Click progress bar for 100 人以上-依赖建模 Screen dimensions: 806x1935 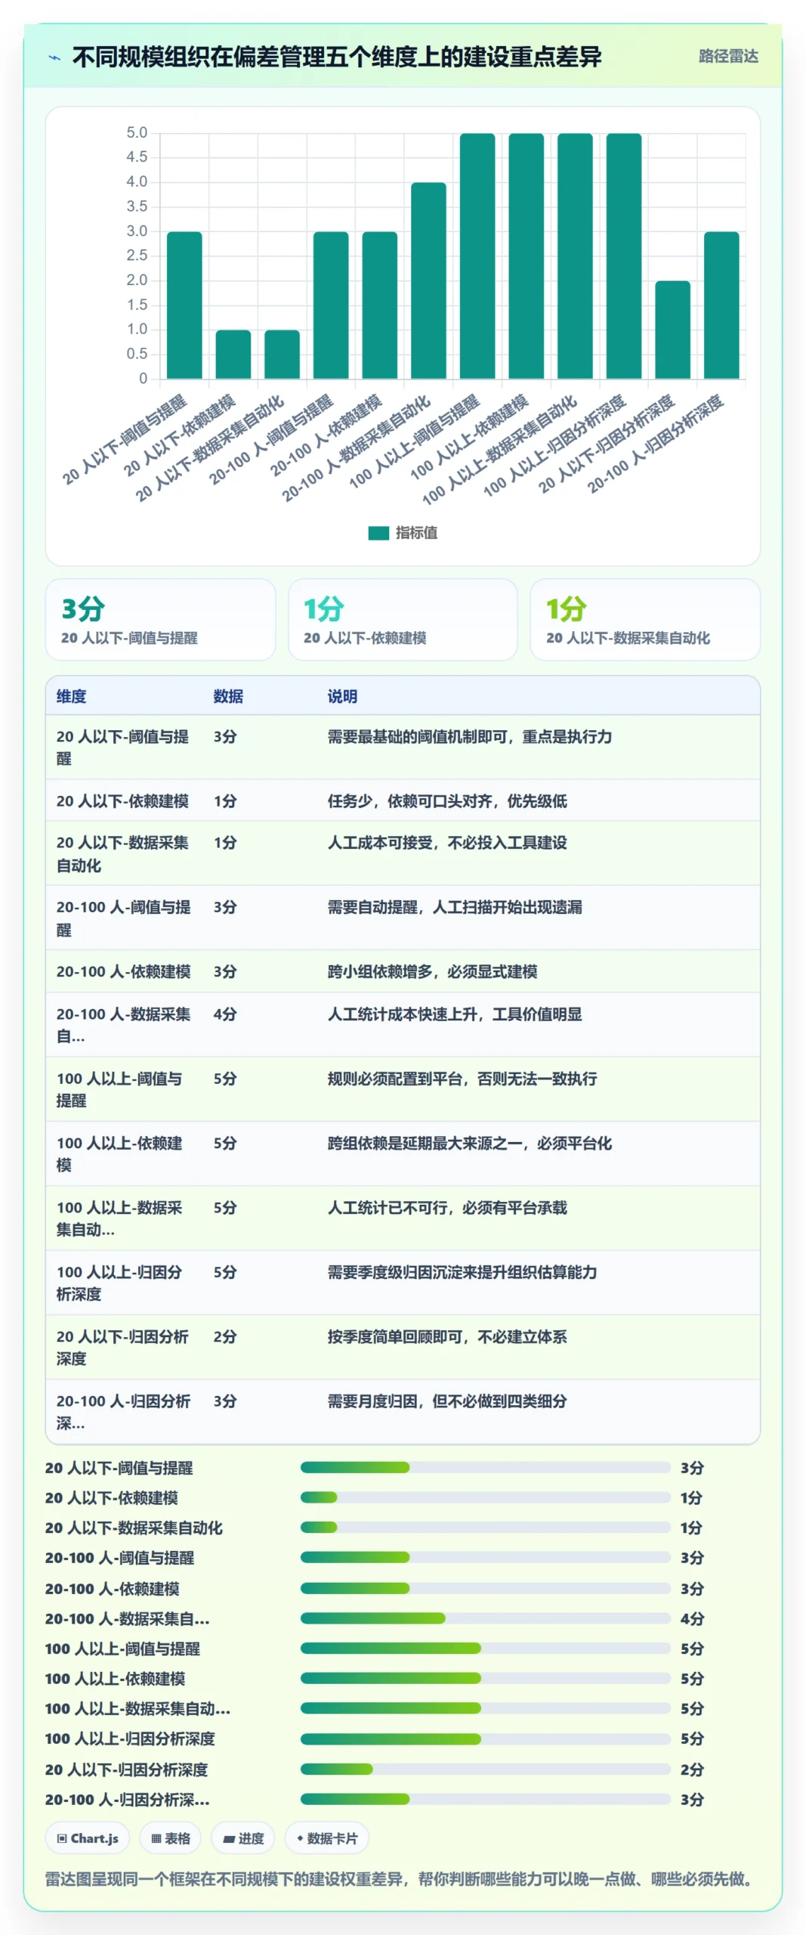click(x=485, y=1678)
